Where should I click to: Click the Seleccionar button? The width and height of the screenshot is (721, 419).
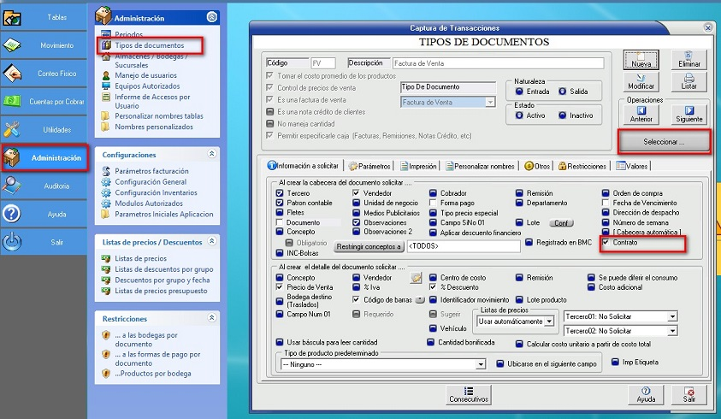coord(663,141)
